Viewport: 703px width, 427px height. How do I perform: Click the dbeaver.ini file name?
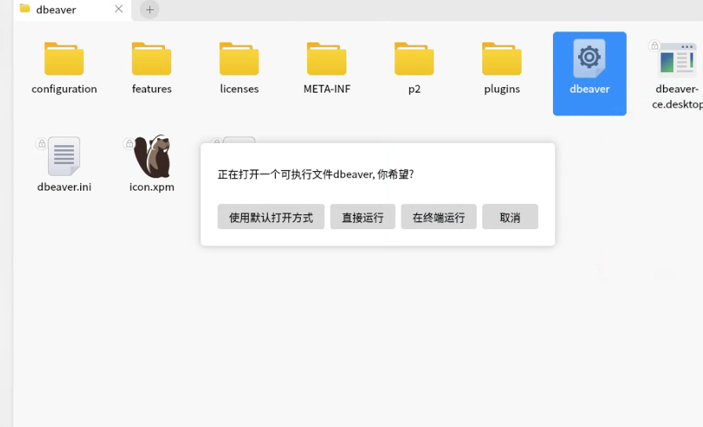(x=64, y=187)
